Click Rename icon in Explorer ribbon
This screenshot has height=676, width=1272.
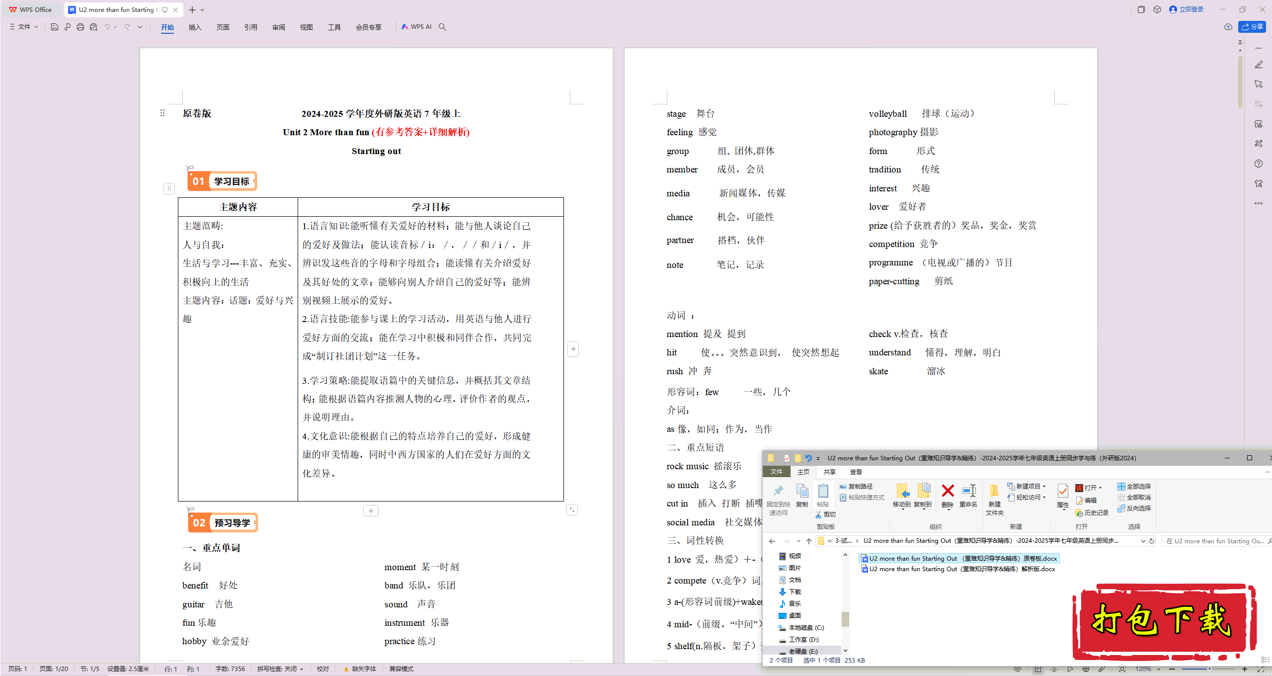coord(968,491)
